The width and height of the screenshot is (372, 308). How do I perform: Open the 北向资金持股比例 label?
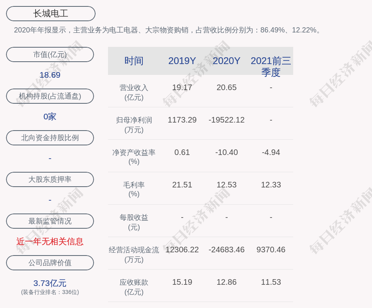point(50,138)
